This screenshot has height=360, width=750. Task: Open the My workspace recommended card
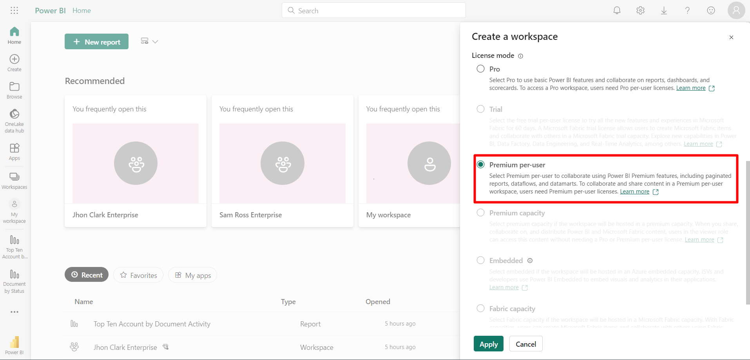[409, 161]
